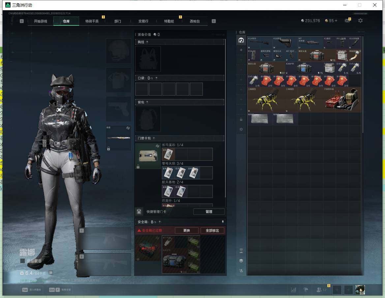Image resolution: width=385 pixels, height=298 pixels.
Task: Select the ammo parts crate item
Action: click(342, 100)
